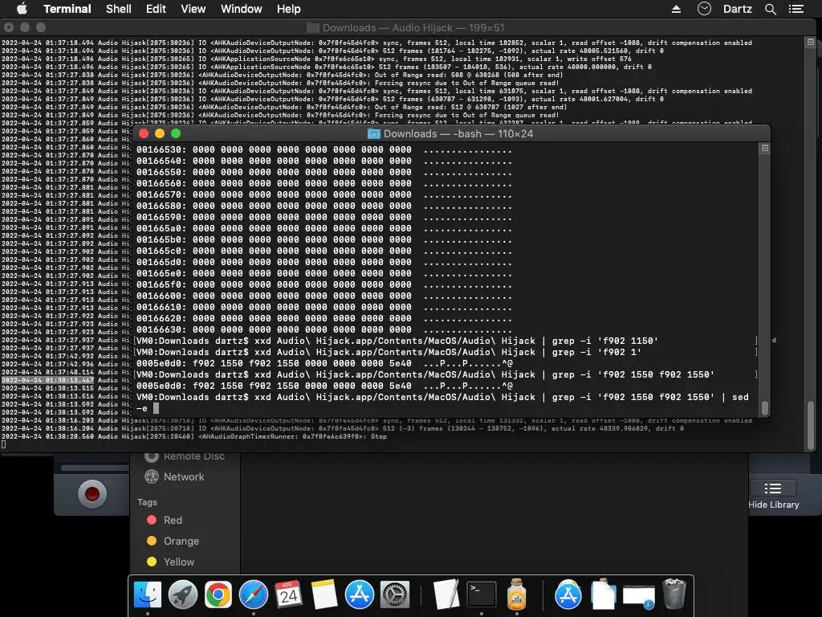Click Audio Hijack terminal title folder icon

(312, 28)
